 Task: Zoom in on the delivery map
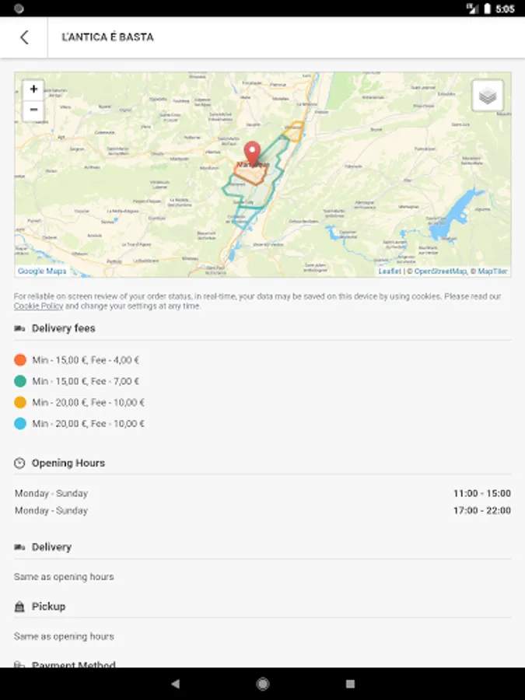[x=33, y=89]
